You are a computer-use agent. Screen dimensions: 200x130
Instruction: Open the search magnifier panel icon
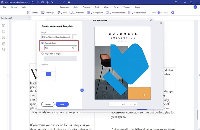click(x=3, y=49)
